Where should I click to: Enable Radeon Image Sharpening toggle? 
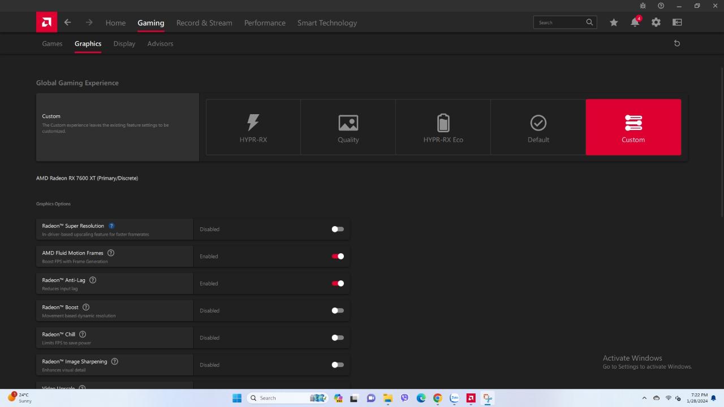click(338, 365)
